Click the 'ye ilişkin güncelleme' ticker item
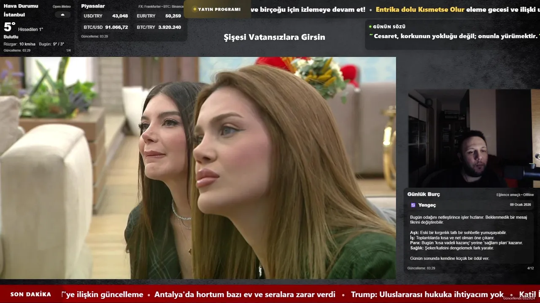The image size is (540, 303). (x=103, y=295)
